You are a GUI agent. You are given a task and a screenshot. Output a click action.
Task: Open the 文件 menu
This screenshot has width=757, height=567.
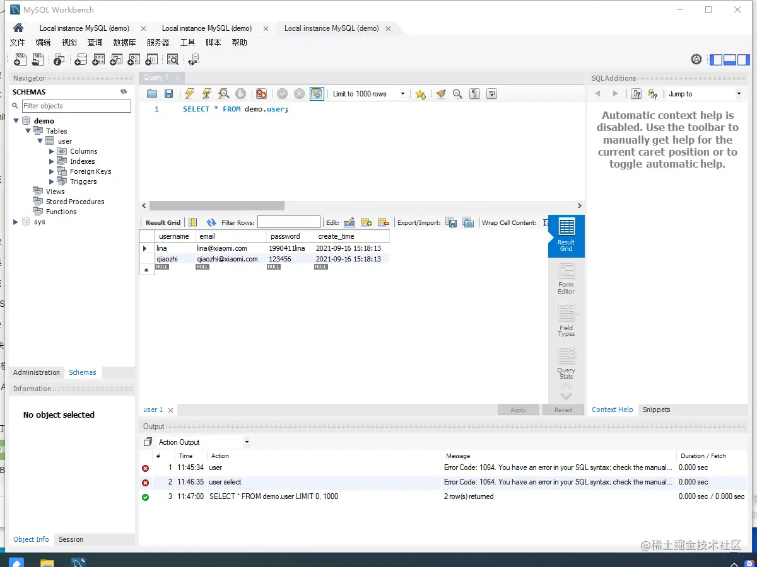click(x=18, y=43)
